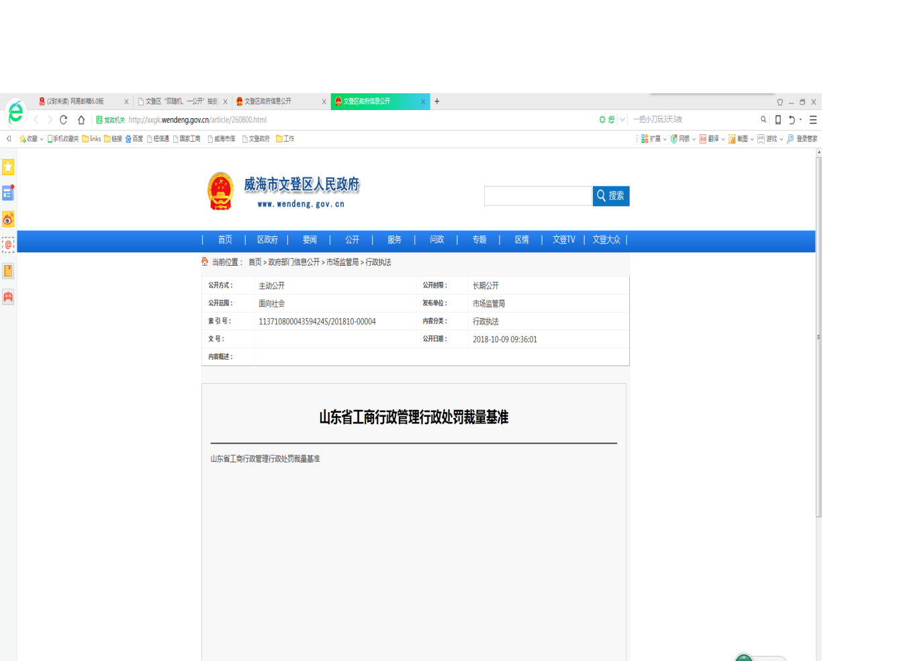
Task: Click the page vertical scrollbar
Action: click(818, 336)
